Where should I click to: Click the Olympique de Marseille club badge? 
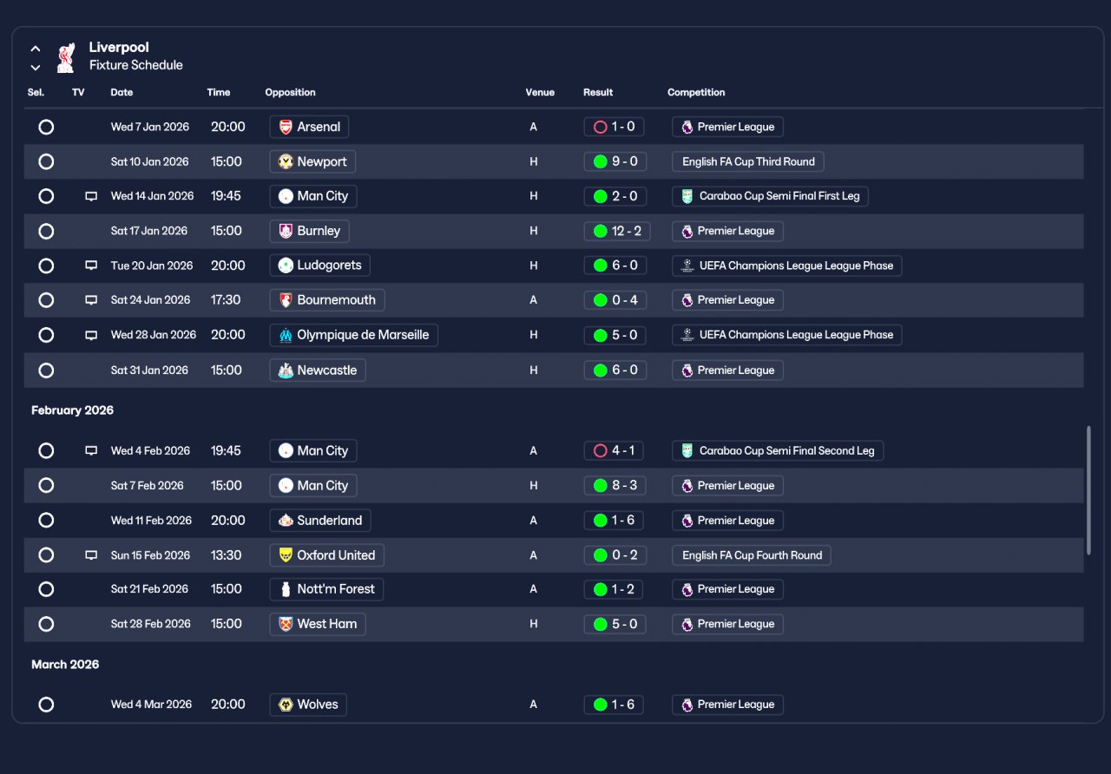point(286,335)
